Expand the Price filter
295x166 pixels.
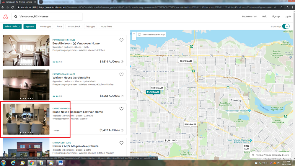[x=59, y=27]
